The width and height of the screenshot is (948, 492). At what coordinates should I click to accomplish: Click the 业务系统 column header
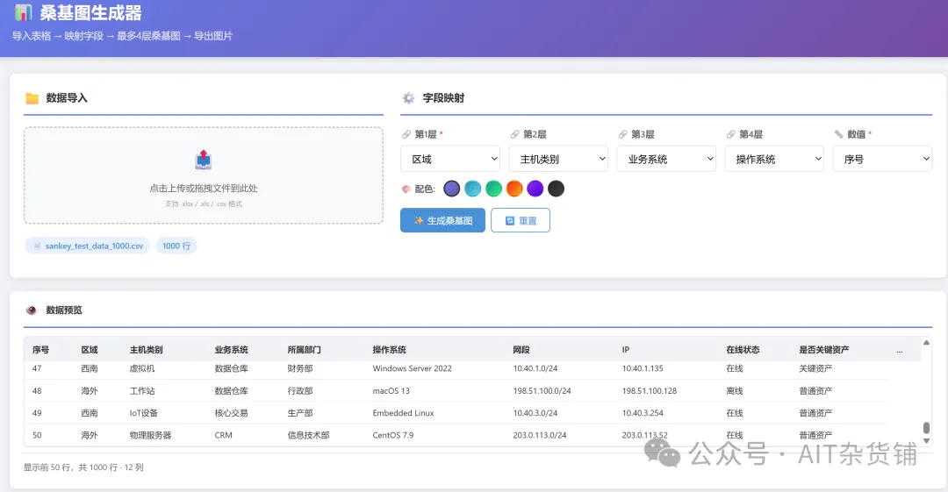pos(232,350)
